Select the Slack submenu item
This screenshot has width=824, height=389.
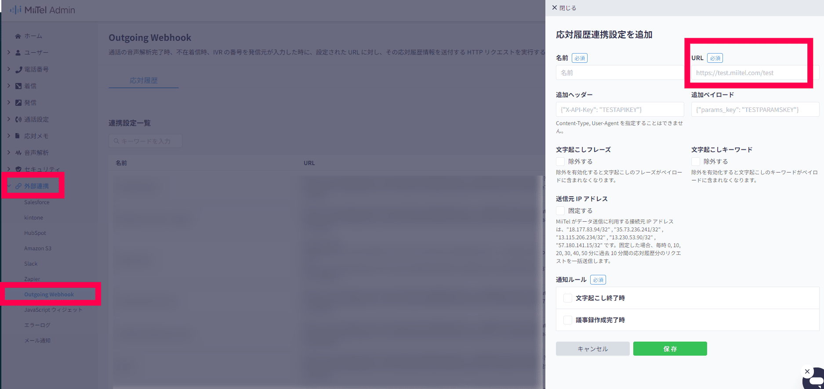point(31,264)
